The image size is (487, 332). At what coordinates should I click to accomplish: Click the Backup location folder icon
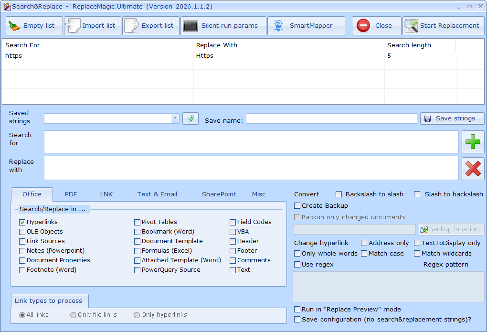[x=424, y=229]
